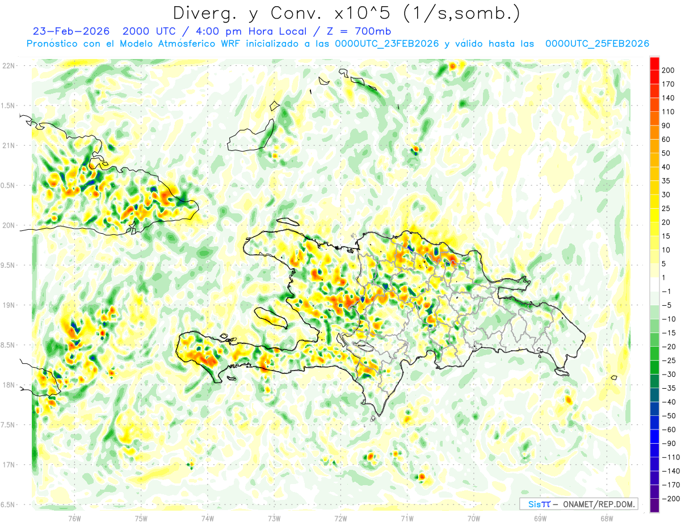Click the '0.5N' latitude label
This screenshot has height=526, width=681.
pyautogui.click(x=8, y=186)
